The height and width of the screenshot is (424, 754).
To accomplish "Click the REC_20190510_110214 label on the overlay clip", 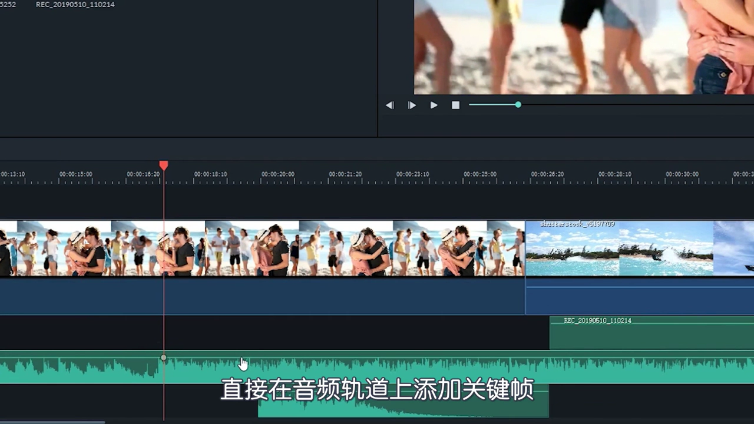I will [x=597, y=320].
